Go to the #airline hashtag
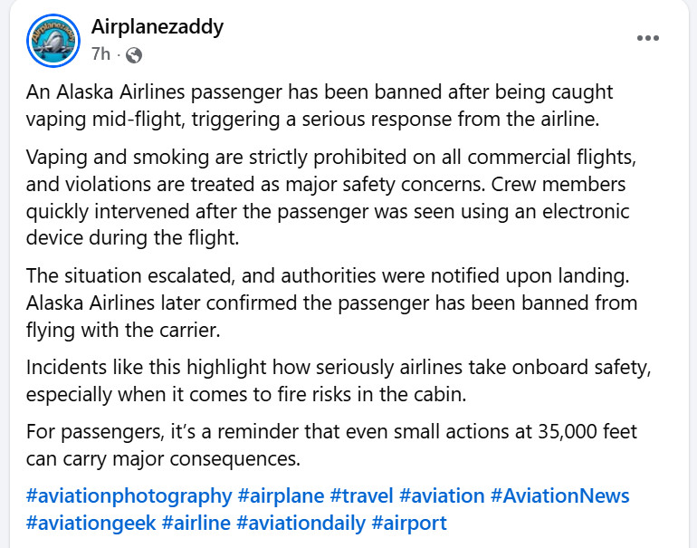The height and width of the screenshot is (548, 697). (195, 523)
